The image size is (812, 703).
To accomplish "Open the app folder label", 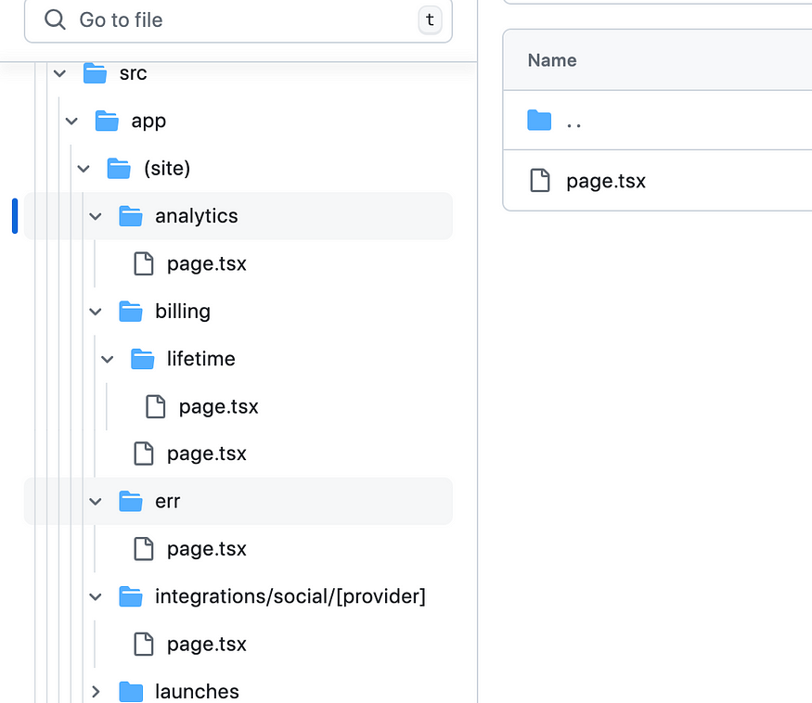I will click(148, 121).
